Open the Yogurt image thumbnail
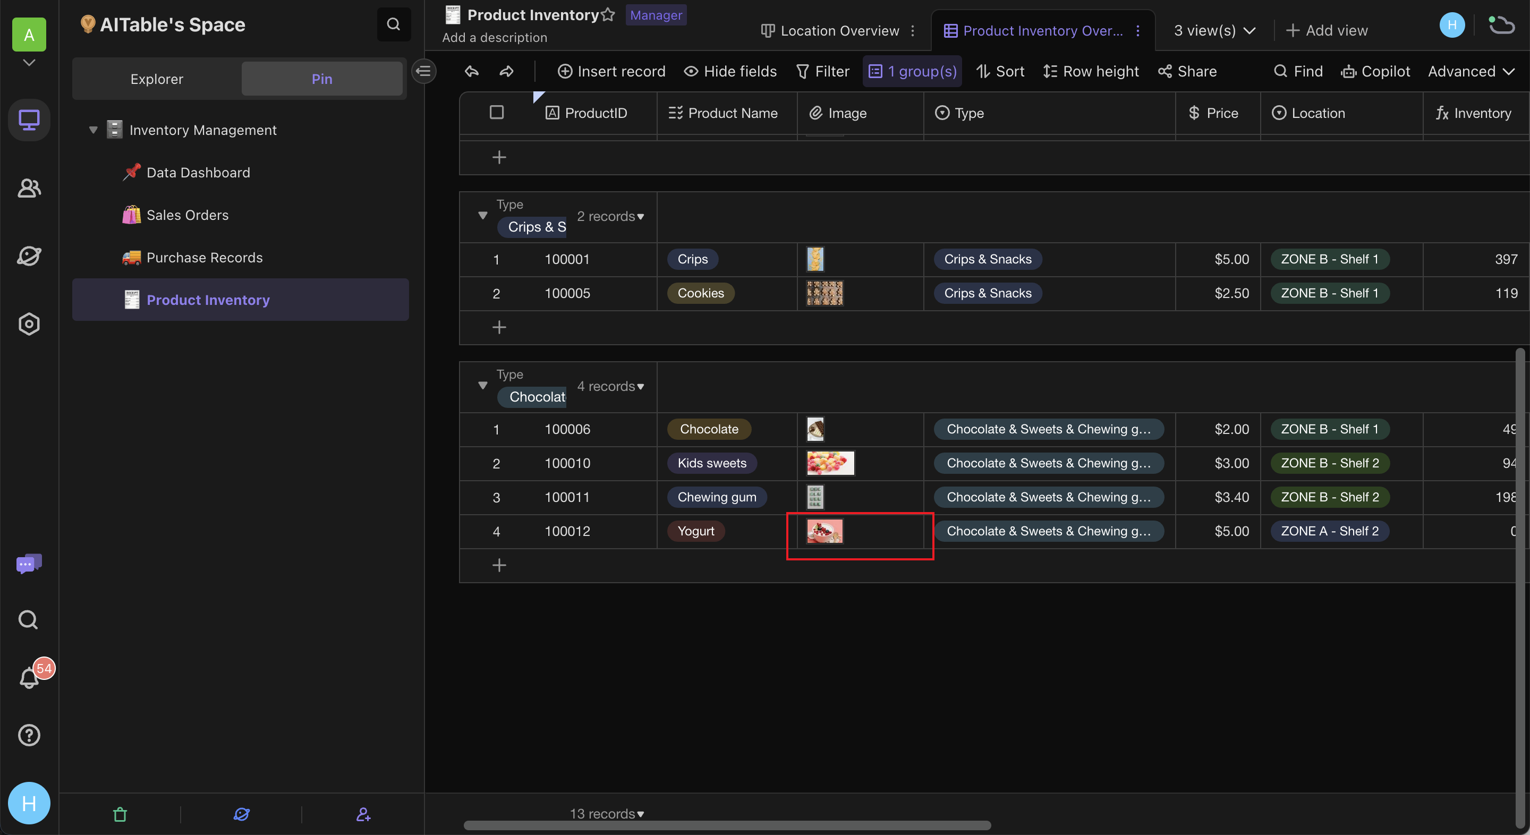The height and width of the screenshot is (835, 1530). (824, 531)
